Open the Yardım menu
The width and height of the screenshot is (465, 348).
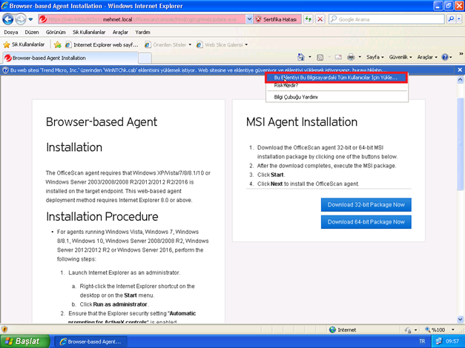142,32
